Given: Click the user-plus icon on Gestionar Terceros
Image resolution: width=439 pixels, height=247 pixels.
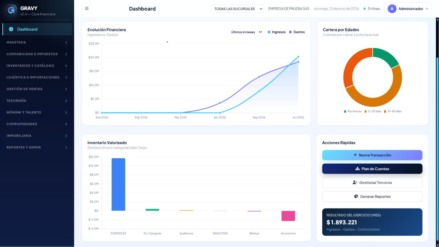Looking at the screenshot, I should 355,183.
